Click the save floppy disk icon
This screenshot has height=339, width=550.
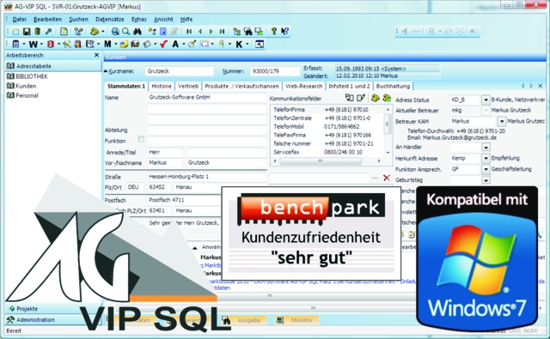pos(27,32)
